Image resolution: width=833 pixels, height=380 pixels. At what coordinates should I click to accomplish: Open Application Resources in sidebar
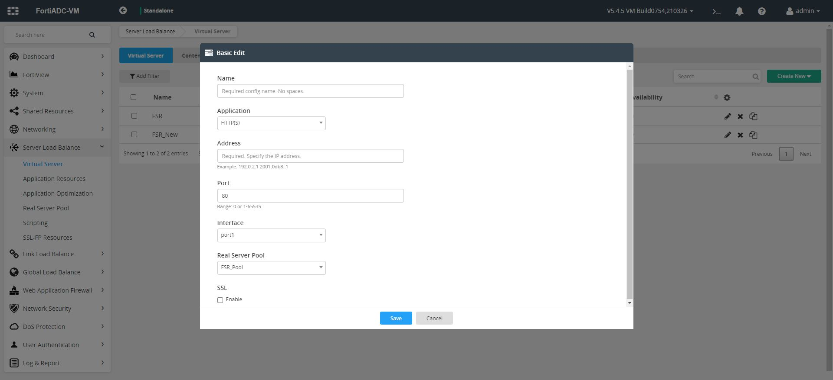(x=54, y=178)
